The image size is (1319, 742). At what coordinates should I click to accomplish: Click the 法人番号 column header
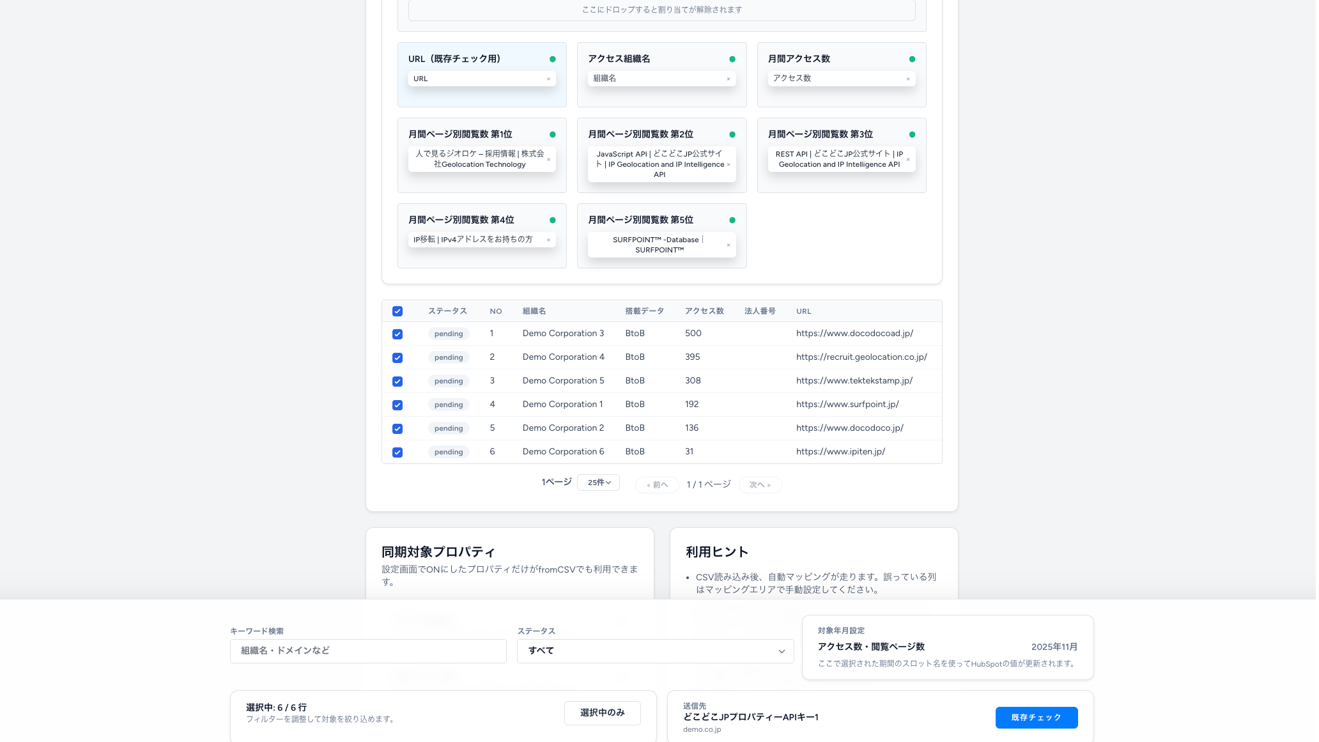click(x=760, y=311)
